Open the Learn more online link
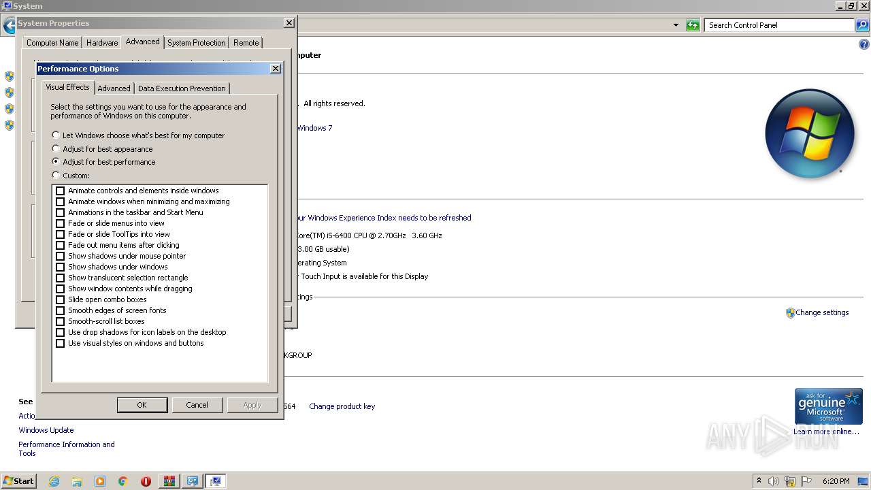The width and height of the screenshot is (871, 490). pos(826,431)
